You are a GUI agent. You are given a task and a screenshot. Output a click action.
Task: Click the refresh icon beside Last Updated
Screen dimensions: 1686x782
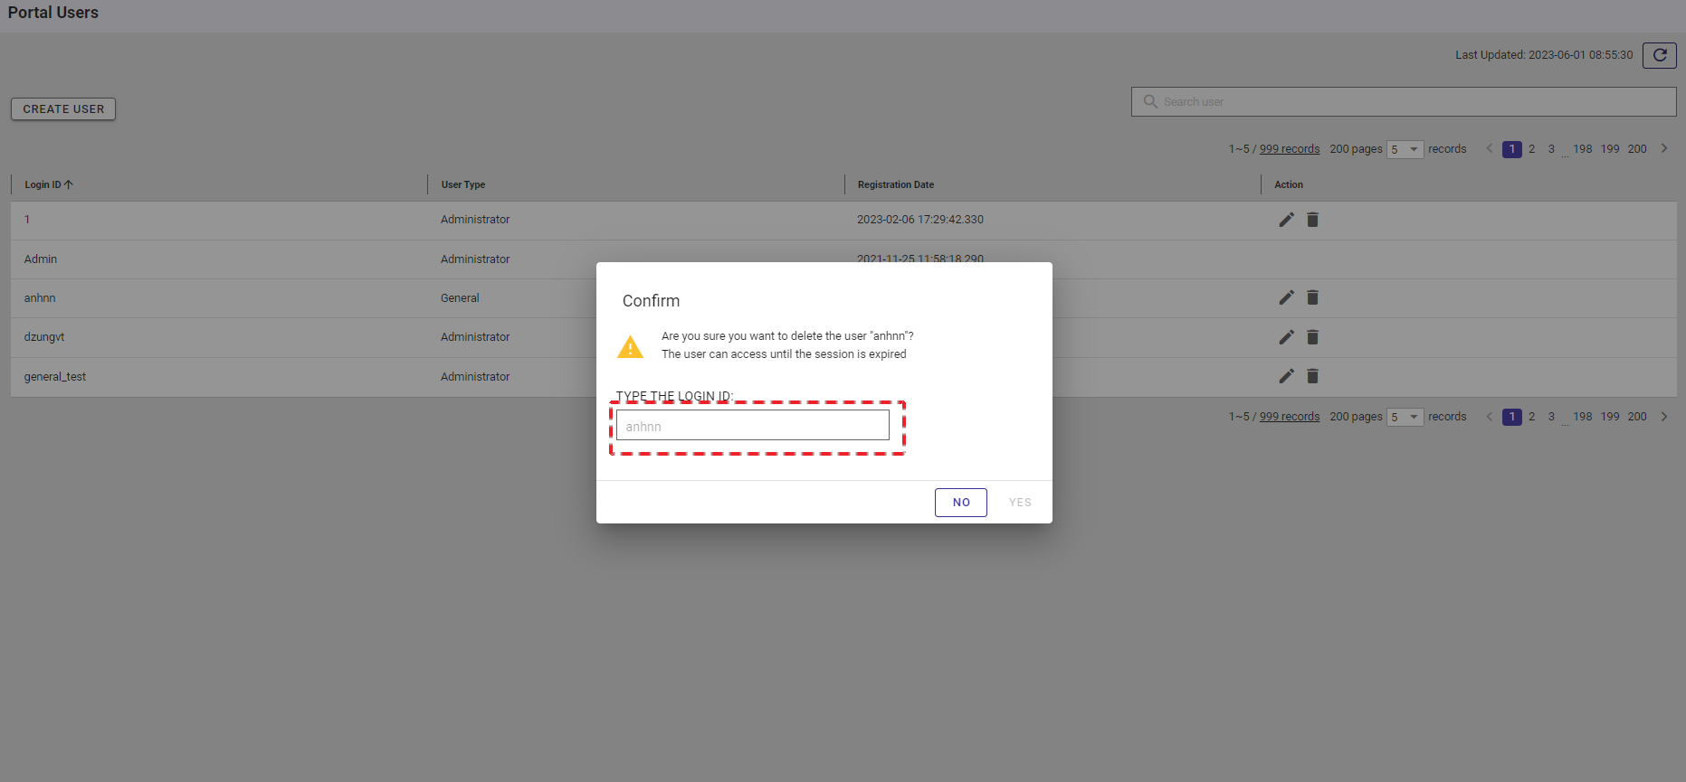click(x=1659, y=55)
